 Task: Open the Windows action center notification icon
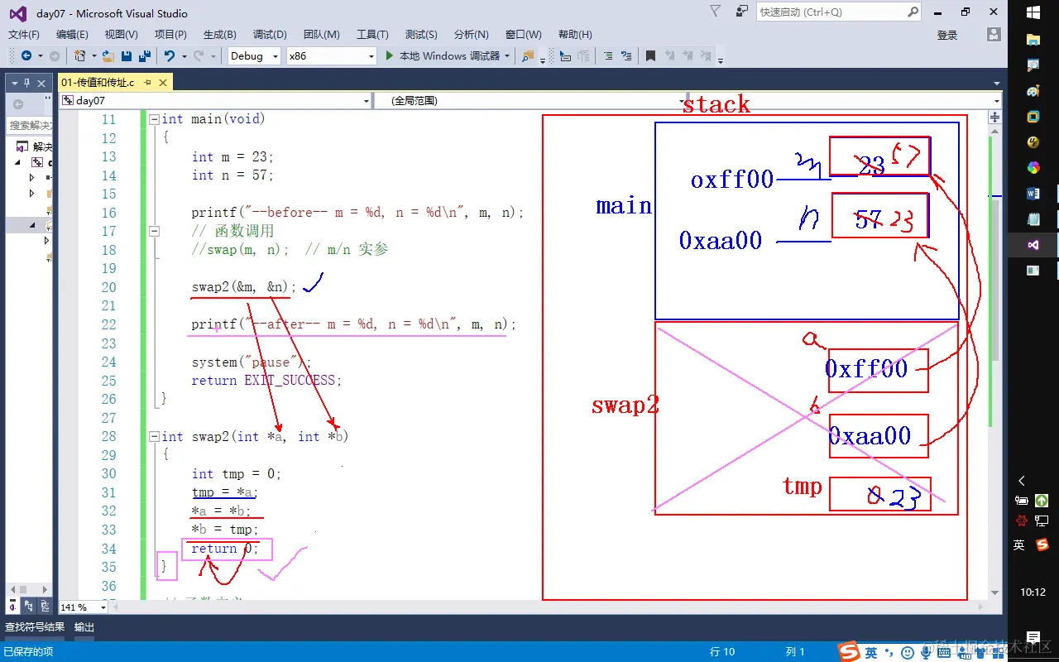(x=1033, y=637)
